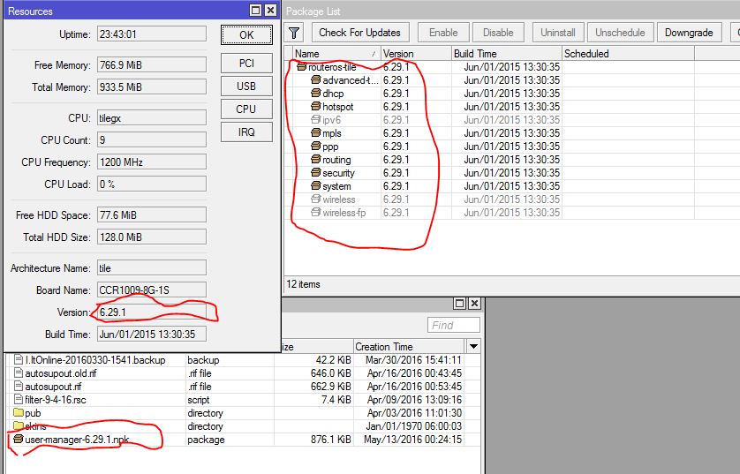740x474 pixels.
Task: Click the system package icon
Action: click(316, 186)
